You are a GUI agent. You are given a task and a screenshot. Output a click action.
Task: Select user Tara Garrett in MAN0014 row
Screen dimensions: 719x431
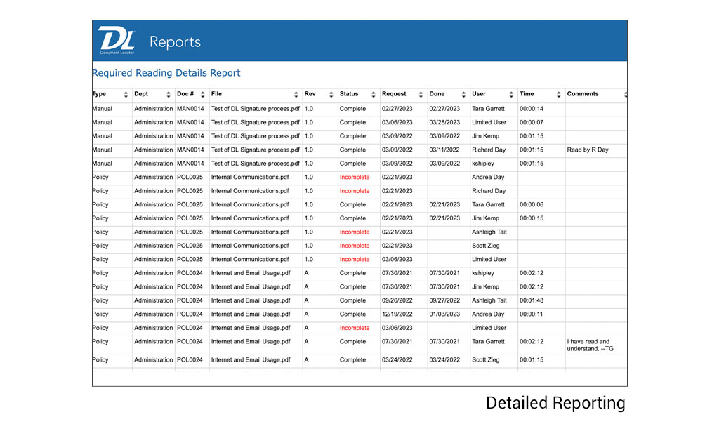point(489,109)
